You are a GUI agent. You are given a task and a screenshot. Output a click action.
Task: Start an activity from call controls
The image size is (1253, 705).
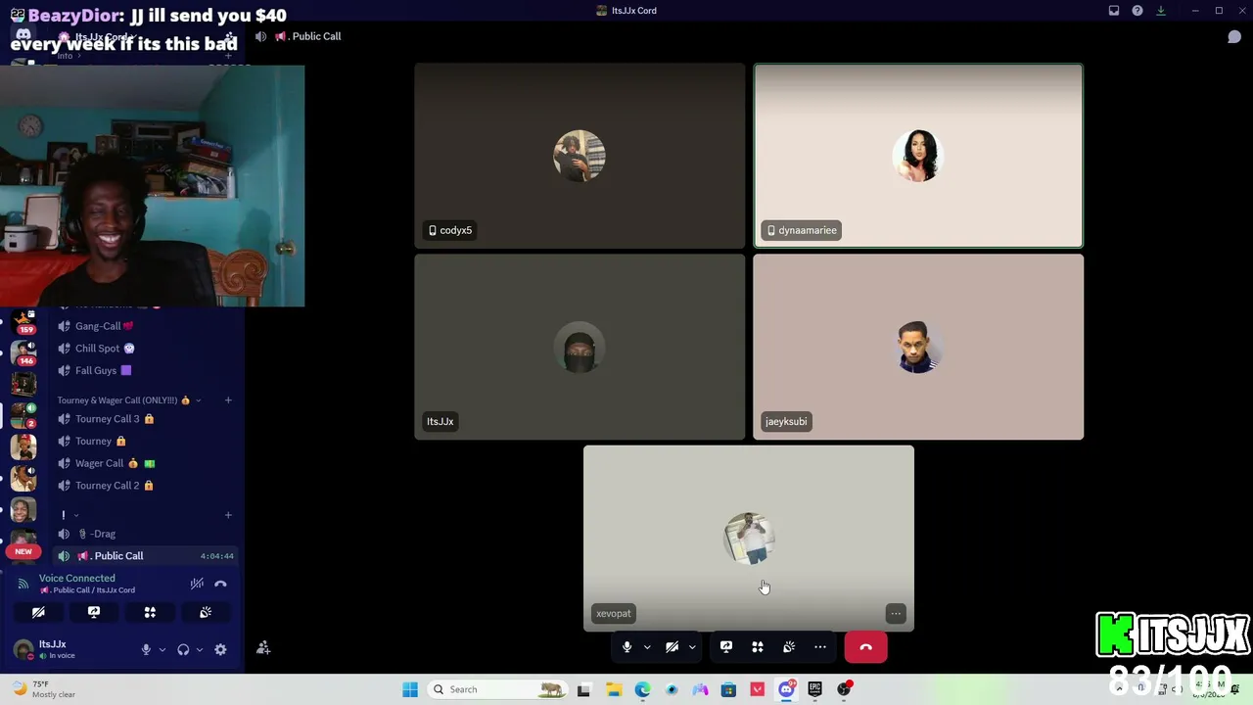pyautogui.click(x=758, y=647)
